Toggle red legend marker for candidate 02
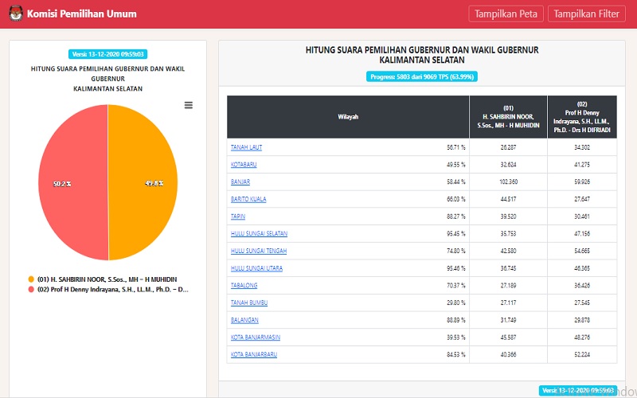This screenshot has height=398, width=637. tap(31, 290)
